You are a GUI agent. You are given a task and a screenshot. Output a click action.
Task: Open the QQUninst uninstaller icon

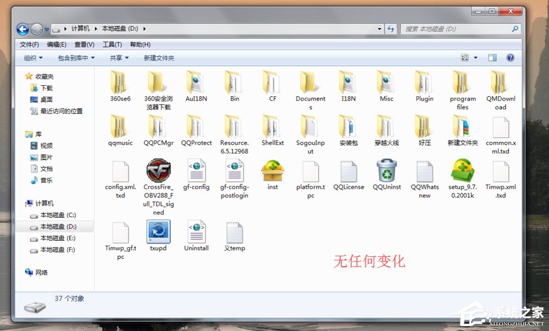point(386,170)
